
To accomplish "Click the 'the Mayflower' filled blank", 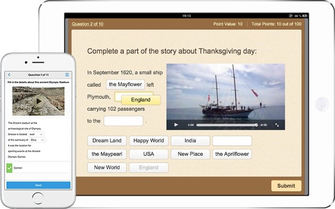I will click(125, 84).
